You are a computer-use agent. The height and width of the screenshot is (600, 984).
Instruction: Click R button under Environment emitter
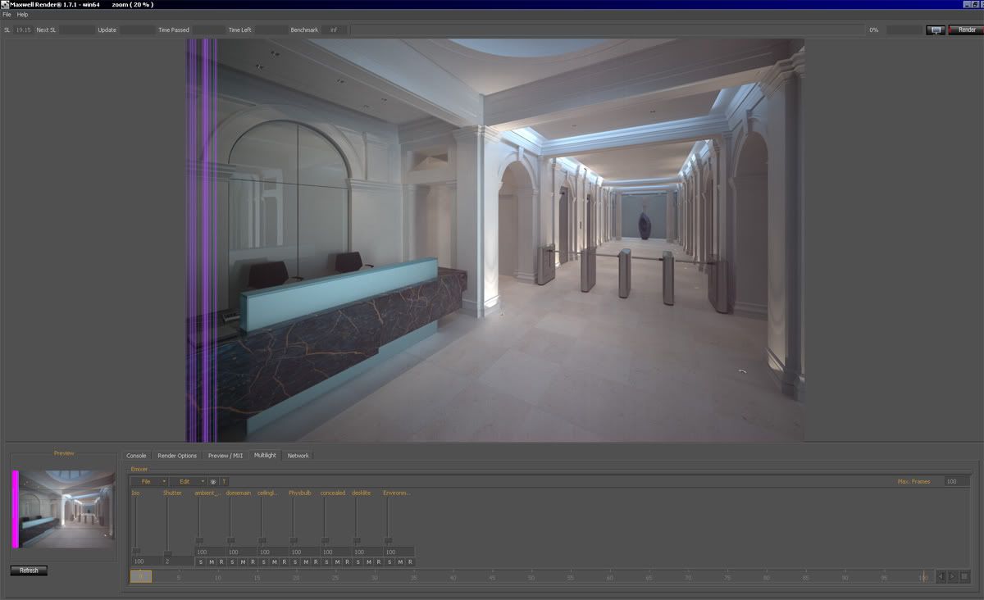pyautogui.click(x=411, y=561)
